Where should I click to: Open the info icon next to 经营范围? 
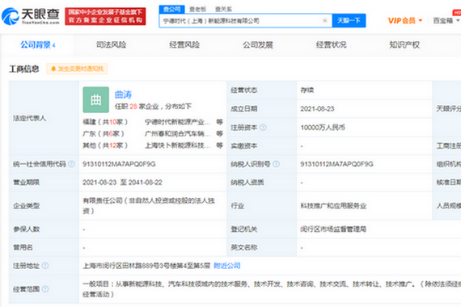(45, 289)
